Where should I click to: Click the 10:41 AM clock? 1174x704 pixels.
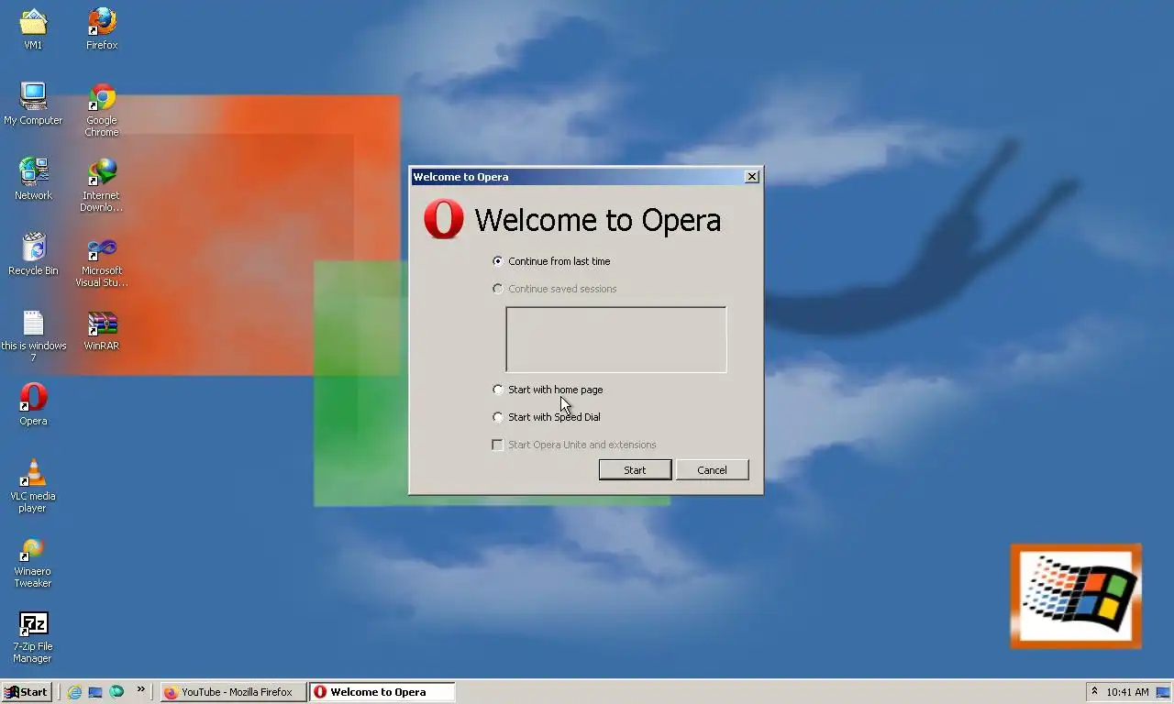[x=1127, y=692]
